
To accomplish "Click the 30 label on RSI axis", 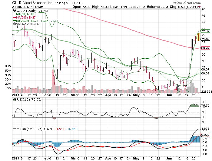I will [203, 117].
